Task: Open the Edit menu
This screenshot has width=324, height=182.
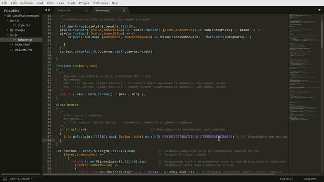Action: [x=14, y=3]
